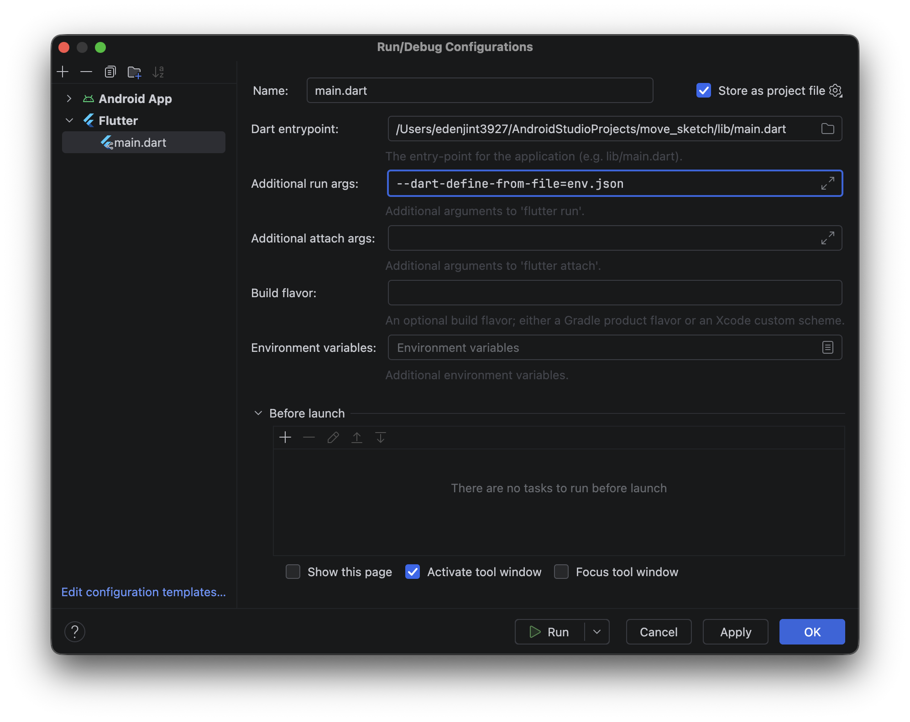This screenshot has height=722, width=910.
Task: Open the environment variables editor icon
Action: (x=827, y=347)
